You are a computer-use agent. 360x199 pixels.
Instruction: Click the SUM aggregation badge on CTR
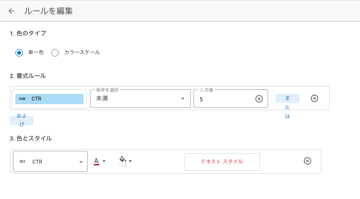pyautogui.click(x=22, y=99)
